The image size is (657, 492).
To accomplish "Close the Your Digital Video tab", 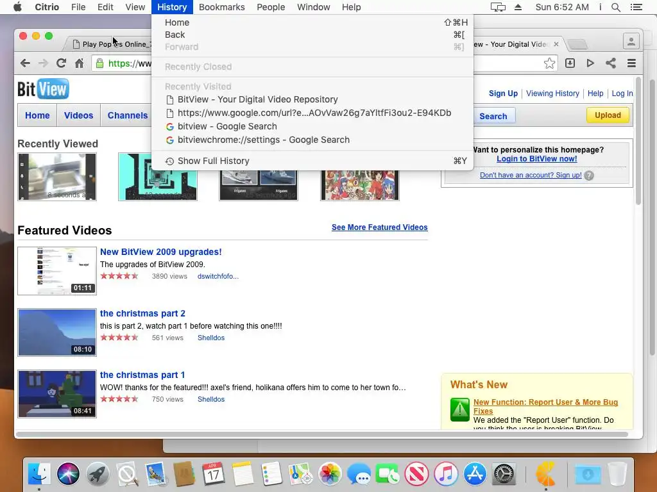I will click(556, 44).
